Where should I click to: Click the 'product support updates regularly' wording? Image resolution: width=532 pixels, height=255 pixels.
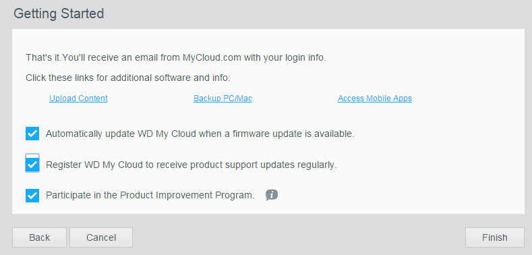click(x=263, y=165)
